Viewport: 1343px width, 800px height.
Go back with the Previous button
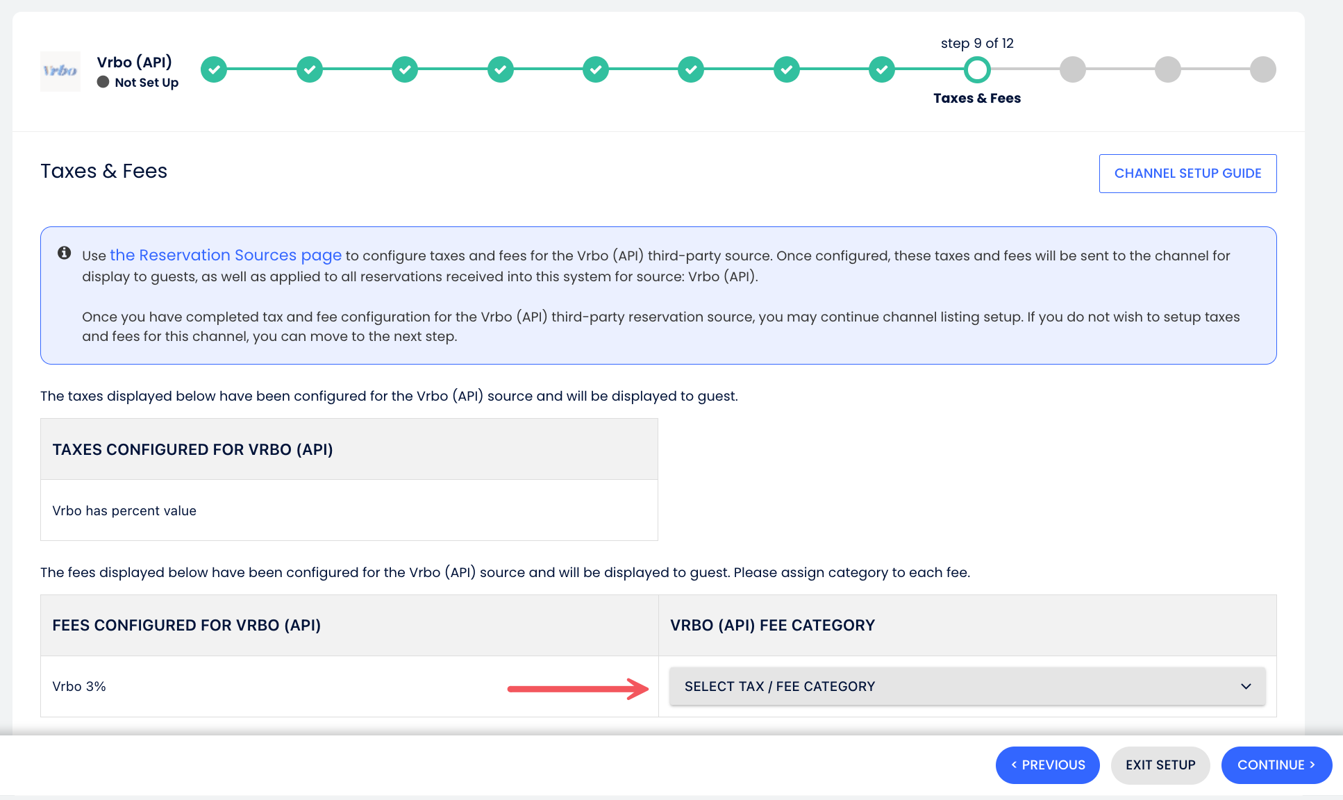click(1047, 765)
